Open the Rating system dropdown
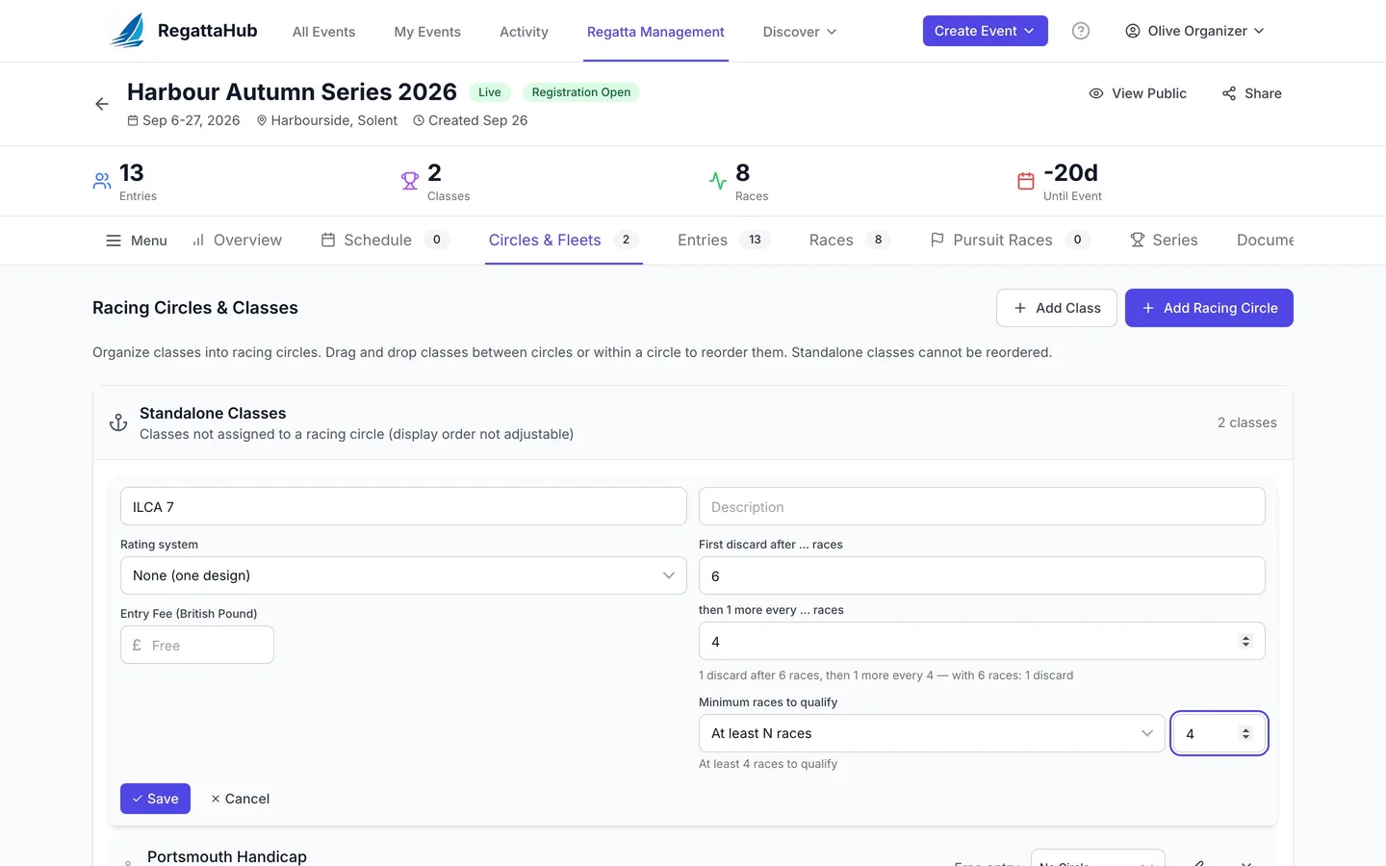This screenshot has height=866, width=1386. [403, 575]
